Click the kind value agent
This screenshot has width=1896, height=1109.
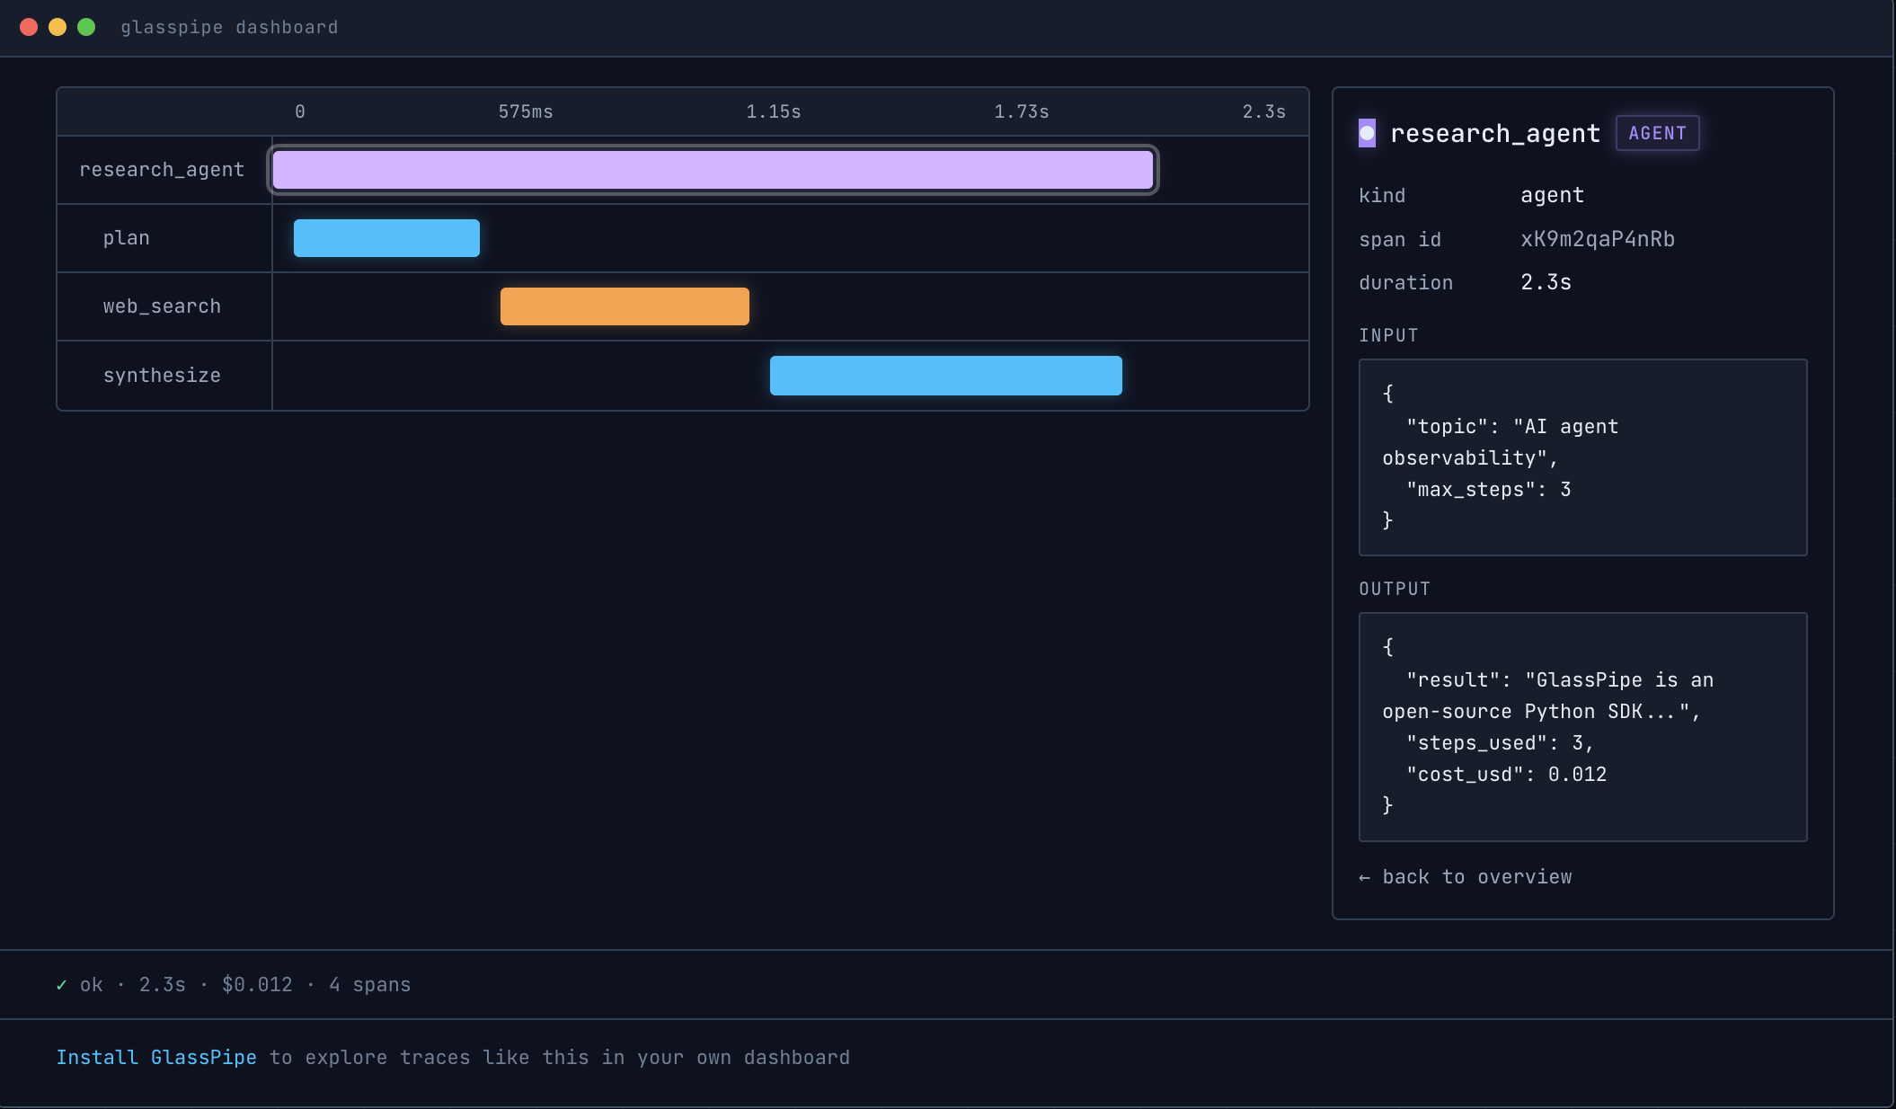[1552, 195]
